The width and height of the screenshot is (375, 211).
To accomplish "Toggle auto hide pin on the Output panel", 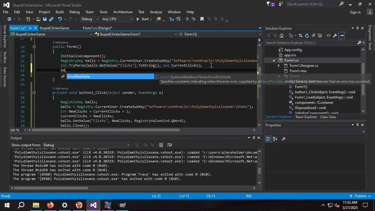I will coord(254,138).
